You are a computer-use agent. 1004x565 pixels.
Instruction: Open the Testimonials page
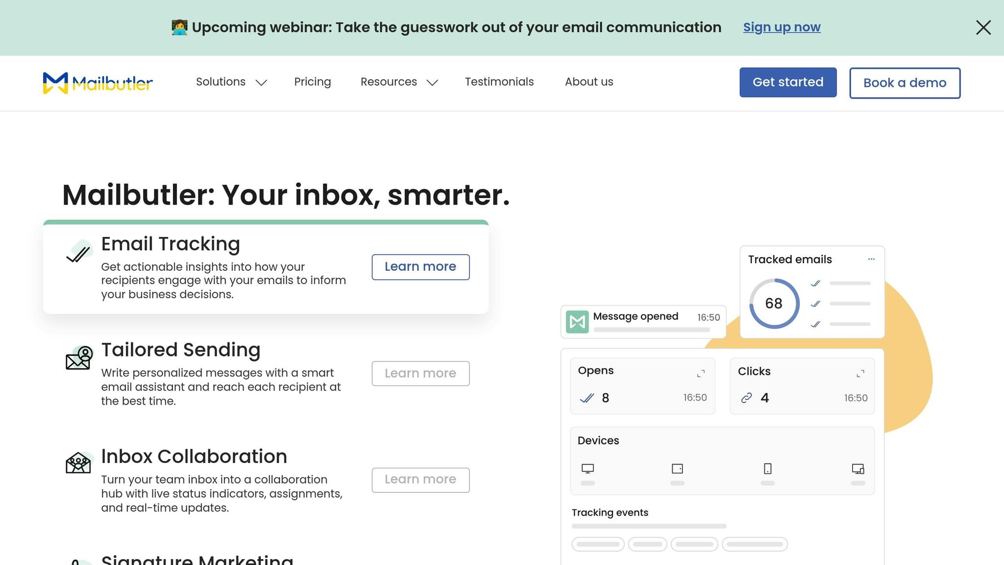point(499,82)
